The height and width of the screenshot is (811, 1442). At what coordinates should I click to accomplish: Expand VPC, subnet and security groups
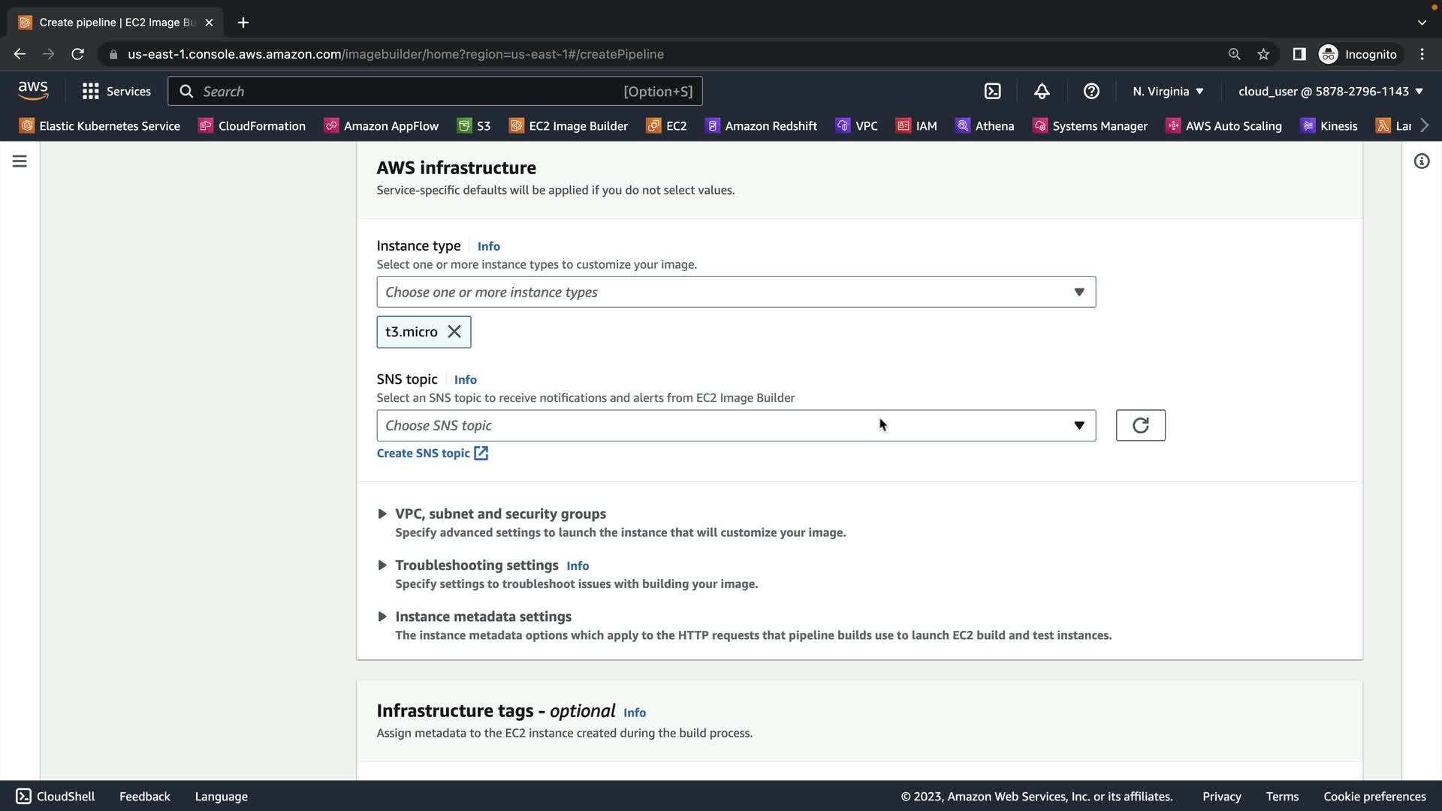pyautogui.click(x=500, y=514)
